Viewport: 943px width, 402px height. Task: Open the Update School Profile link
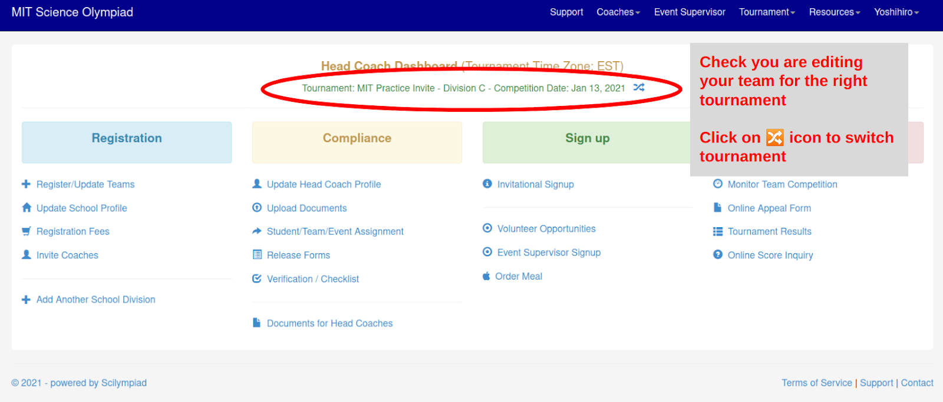82,208
